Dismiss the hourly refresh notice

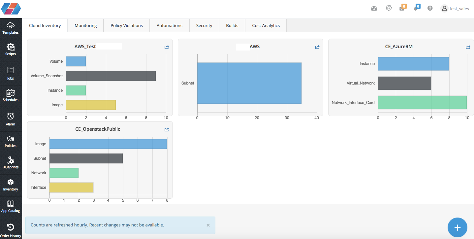click(x=208, y=225)
